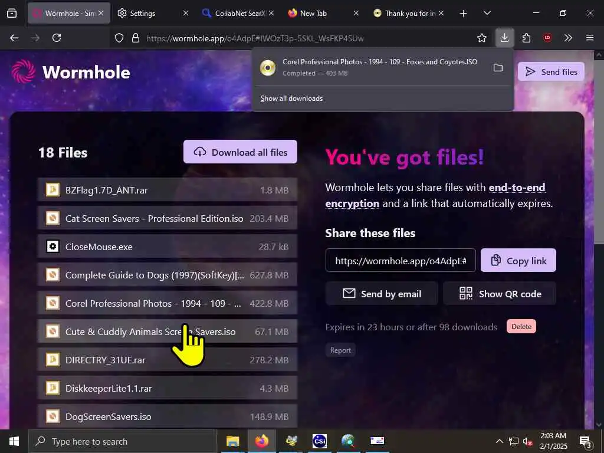Click Show all downloads
The width and height of the screenshot is (604, 453).
click(291, 99)
